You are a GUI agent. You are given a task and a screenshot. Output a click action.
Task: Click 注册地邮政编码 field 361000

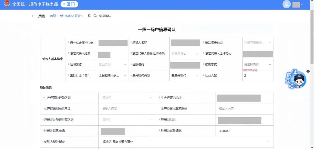(244, 131)
